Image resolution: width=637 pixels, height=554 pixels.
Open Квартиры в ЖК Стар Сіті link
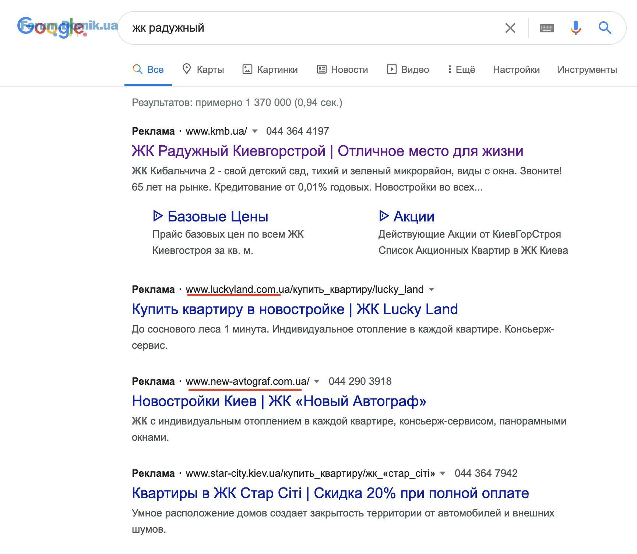(330, 493)
